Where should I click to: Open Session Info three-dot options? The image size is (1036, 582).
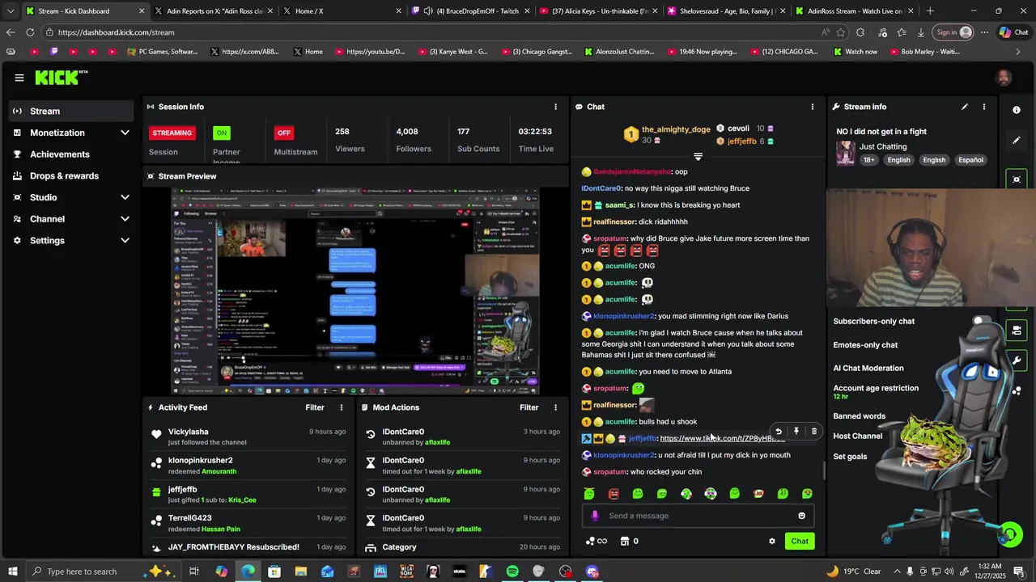coord(555,107)
